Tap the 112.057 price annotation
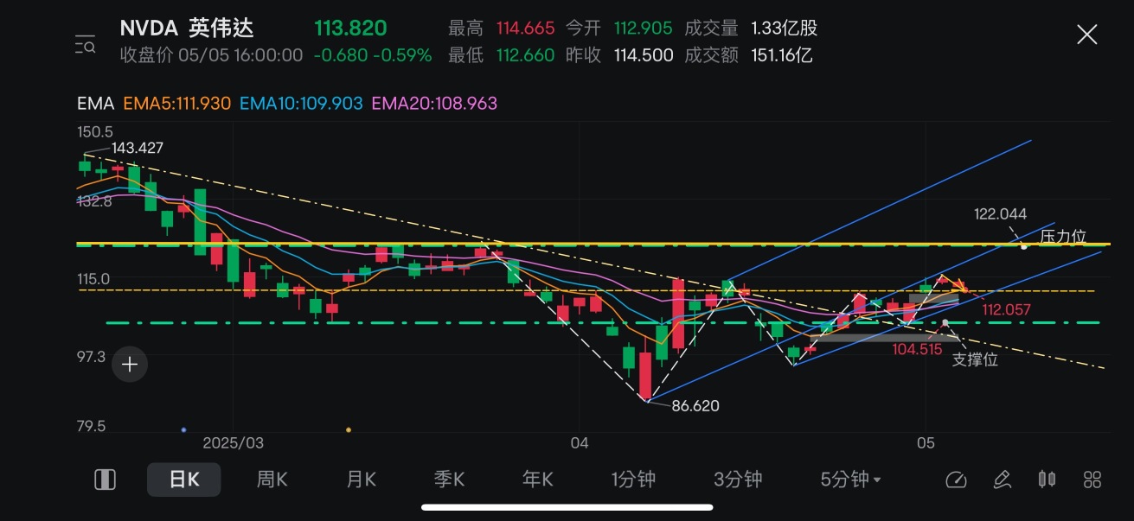The image size is (1134, 521). tap(1008, 309)
